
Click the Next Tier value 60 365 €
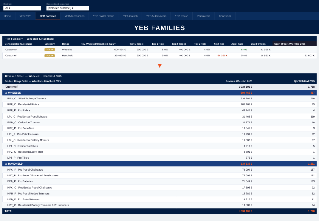[222, 55]
